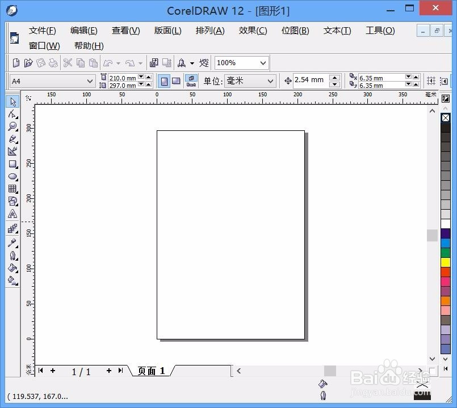Pick the orange color swatch
The width and height of the screenshot is (457, 408).
(x=446, y=300)
